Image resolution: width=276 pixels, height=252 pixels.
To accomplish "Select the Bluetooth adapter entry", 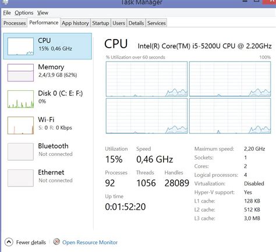I will (48, 151).
